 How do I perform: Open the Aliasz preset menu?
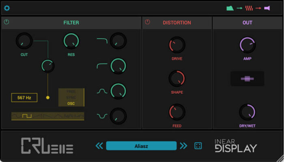coord(141,146)
